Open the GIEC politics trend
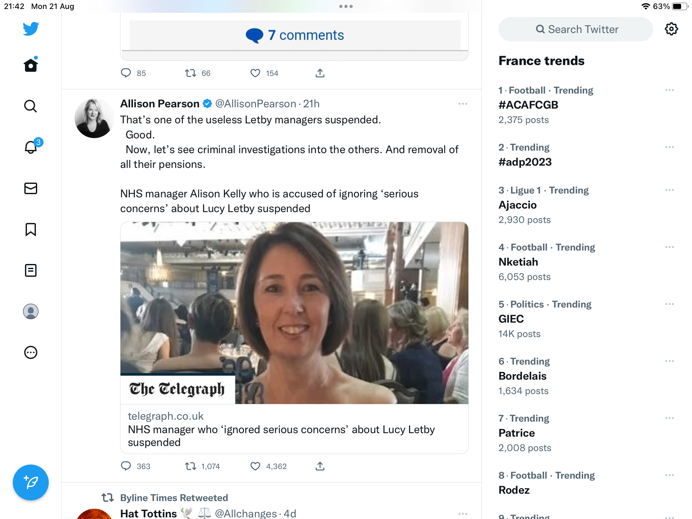Viewport: 692px width, 519px height. coord(545,319)
